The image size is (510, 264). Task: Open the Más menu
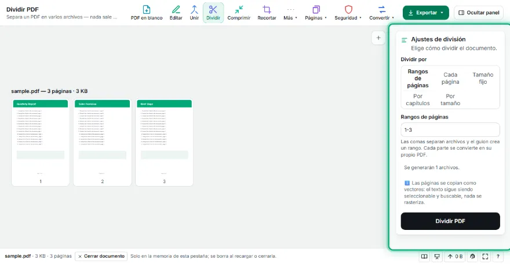point(290,13)
